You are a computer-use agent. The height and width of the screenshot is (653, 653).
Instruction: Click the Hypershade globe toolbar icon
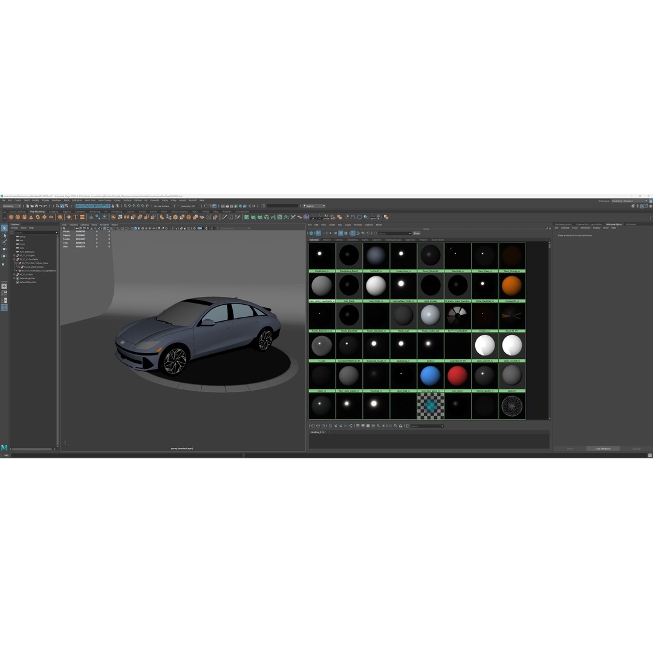(x=311, y=233)
